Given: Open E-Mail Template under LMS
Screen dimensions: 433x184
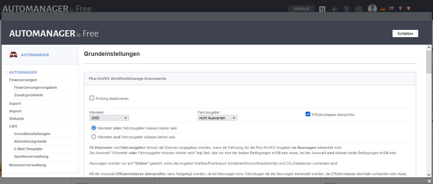Looking at the screenshot, I should tap(28, 149).
